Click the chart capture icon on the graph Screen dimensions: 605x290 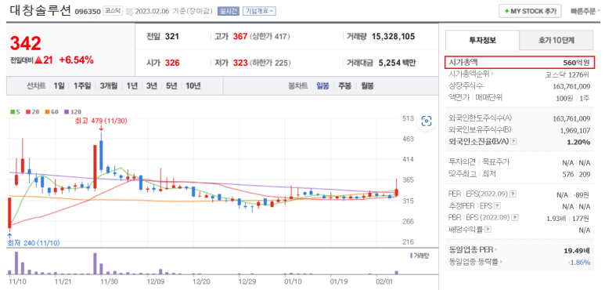(x=426, y=121)
